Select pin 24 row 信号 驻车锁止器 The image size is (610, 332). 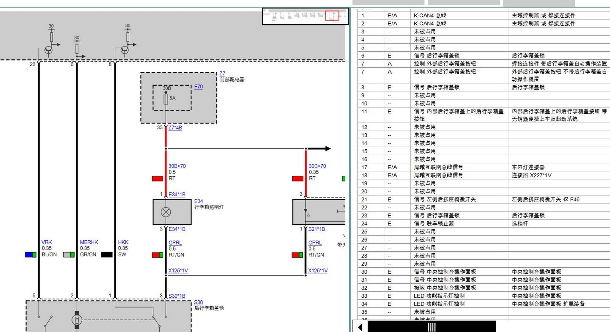click(484, 223)
